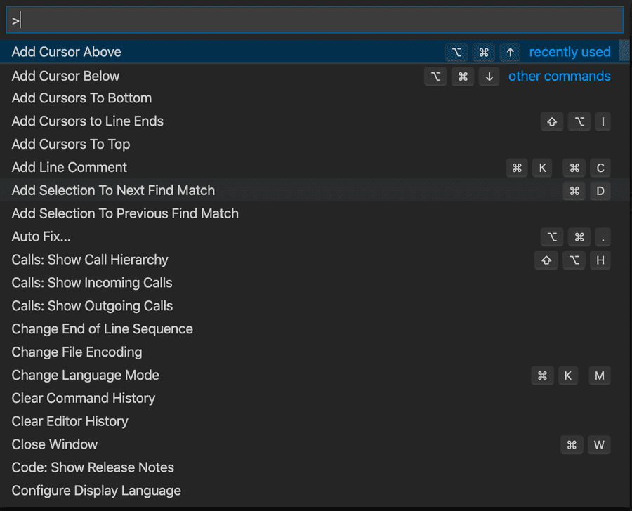Select Calls: Show Outgoing Calls

92,306
